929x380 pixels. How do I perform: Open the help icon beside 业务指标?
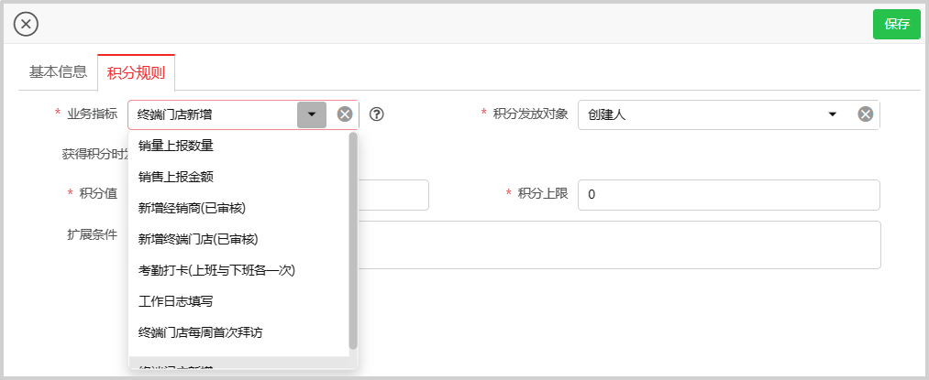(376, 114)
